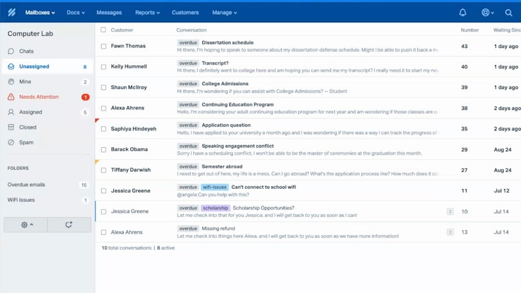Open the account profile menu icon
This screenshot has width=521, height=293.
485,13
